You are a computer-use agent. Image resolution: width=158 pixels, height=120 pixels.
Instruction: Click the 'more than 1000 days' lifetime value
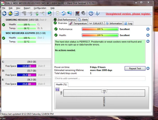tap(101, 70)
